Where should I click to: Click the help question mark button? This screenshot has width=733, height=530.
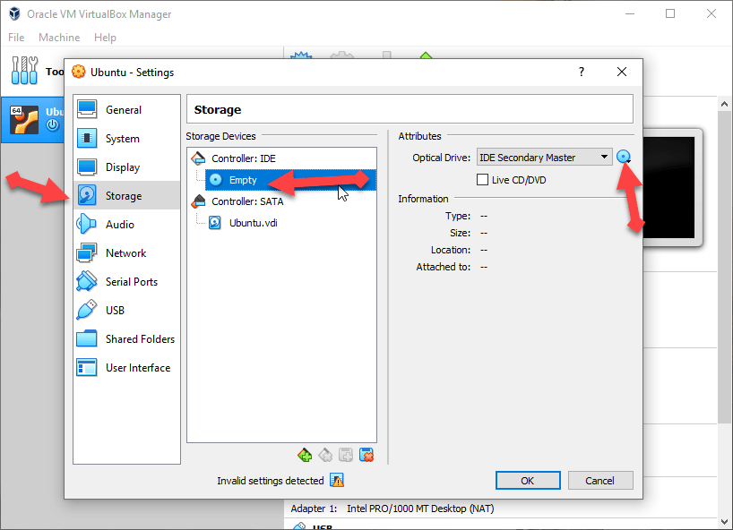581,72
